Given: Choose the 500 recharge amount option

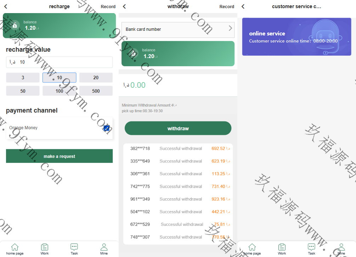Looking at the screenshot, I should 96,91.
